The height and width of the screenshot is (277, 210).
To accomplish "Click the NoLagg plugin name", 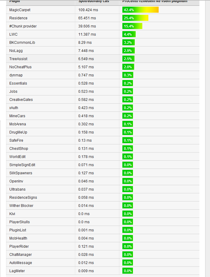I will pyautogui.click(x=16, y=51).
